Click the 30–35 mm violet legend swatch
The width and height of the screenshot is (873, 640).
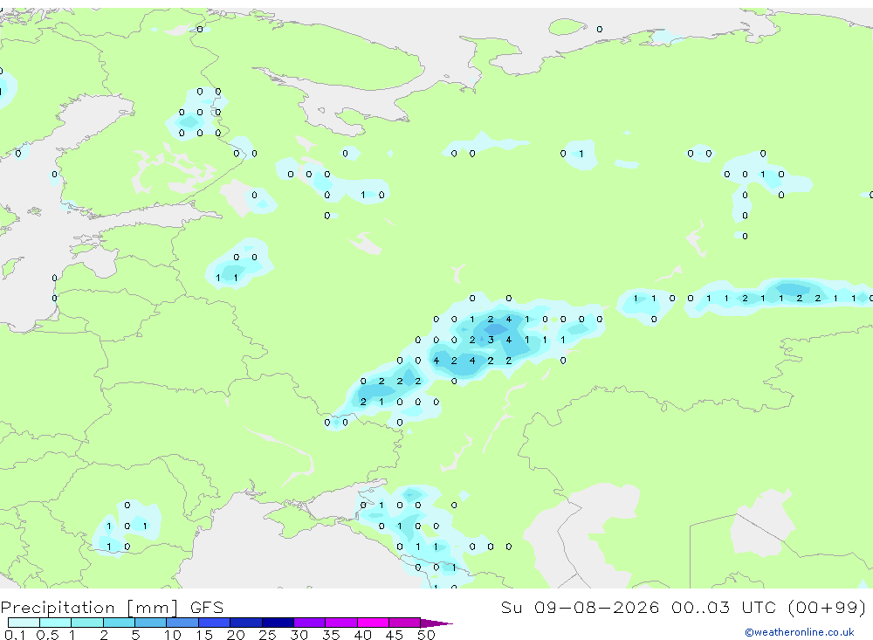click(310, 623)
